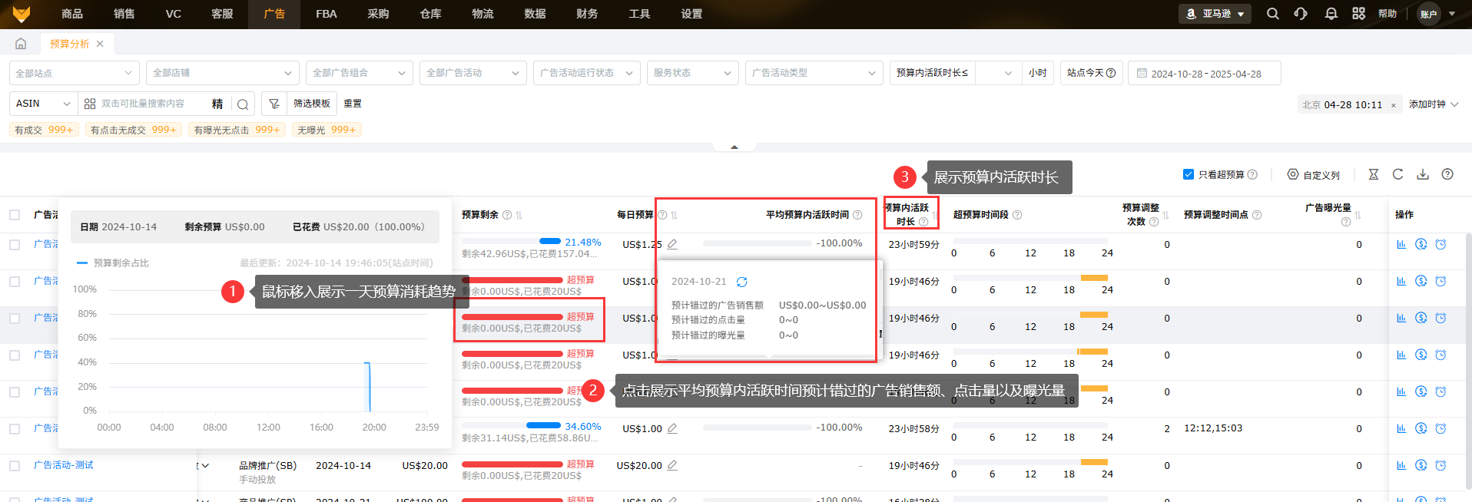The width and height of the screenshot is (1472, 502).
Task: Open the 广告活动类型 dropdown
Action: (x=813, y=73)
